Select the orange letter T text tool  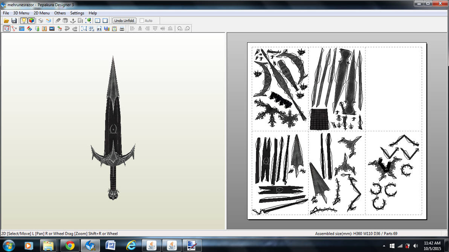point(44,29)
